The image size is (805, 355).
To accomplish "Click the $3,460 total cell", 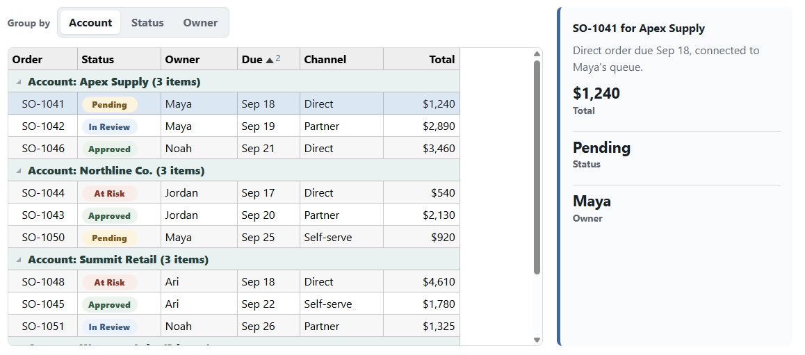I will pyautogui.click(x=421, y=148).
